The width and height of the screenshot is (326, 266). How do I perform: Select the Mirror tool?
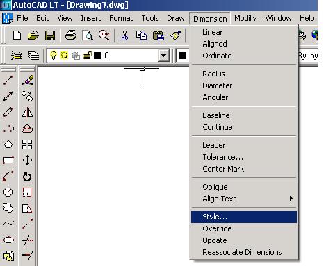pos(27,112)
